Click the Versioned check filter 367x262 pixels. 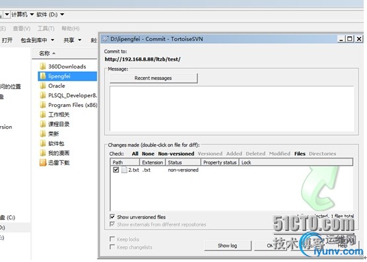click(210, 154)
